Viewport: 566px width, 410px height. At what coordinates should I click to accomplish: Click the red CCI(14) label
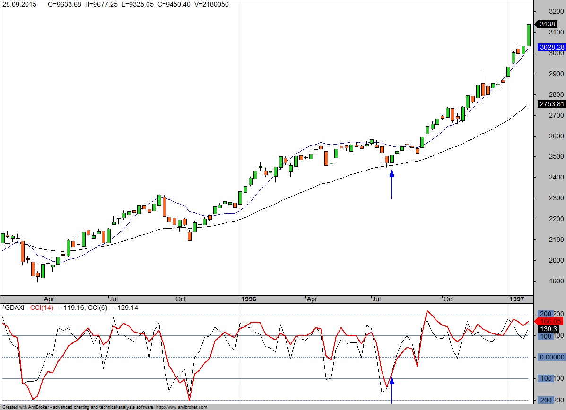42,308
